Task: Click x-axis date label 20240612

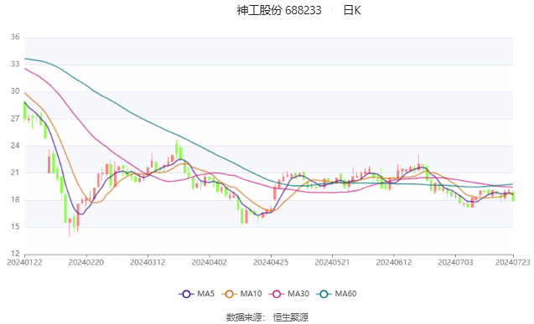Action: 394,262
